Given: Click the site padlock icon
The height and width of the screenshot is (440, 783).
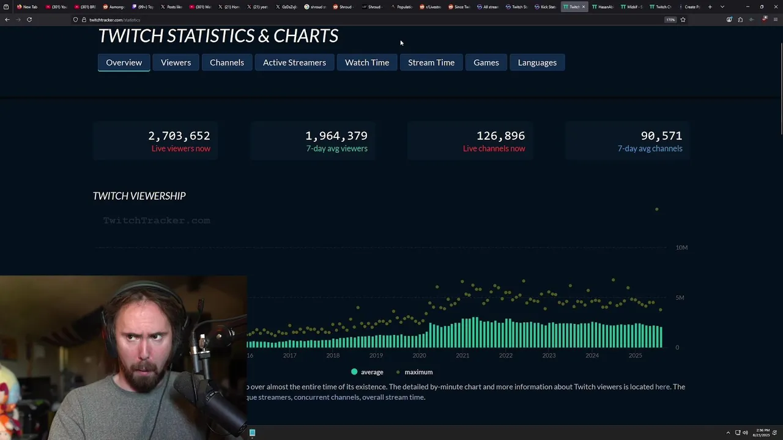Looking at the screenshot, I should click(x=84, y=20).
